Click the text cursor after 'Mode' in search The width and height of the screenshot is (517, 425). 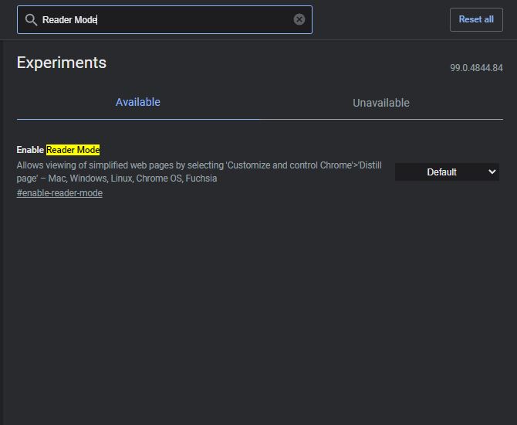[x=97, y=20]
